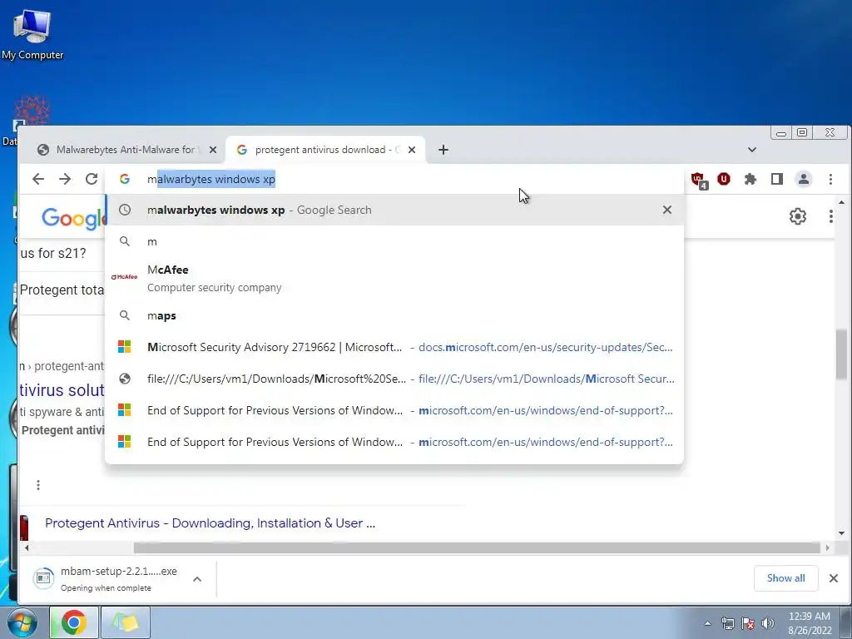Click the mbam-setup-2.2.1 download item
852x639 pixels.
(x=109, y=579)
